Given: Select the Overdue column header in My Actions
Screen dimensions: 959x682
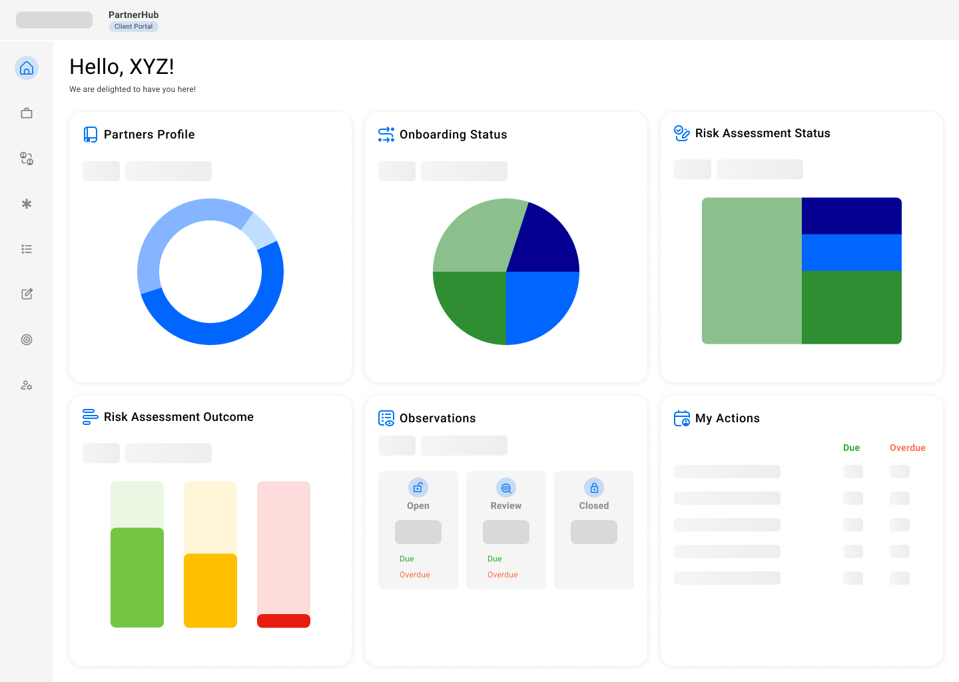Looking at the screenshot, I should (907, 448).
